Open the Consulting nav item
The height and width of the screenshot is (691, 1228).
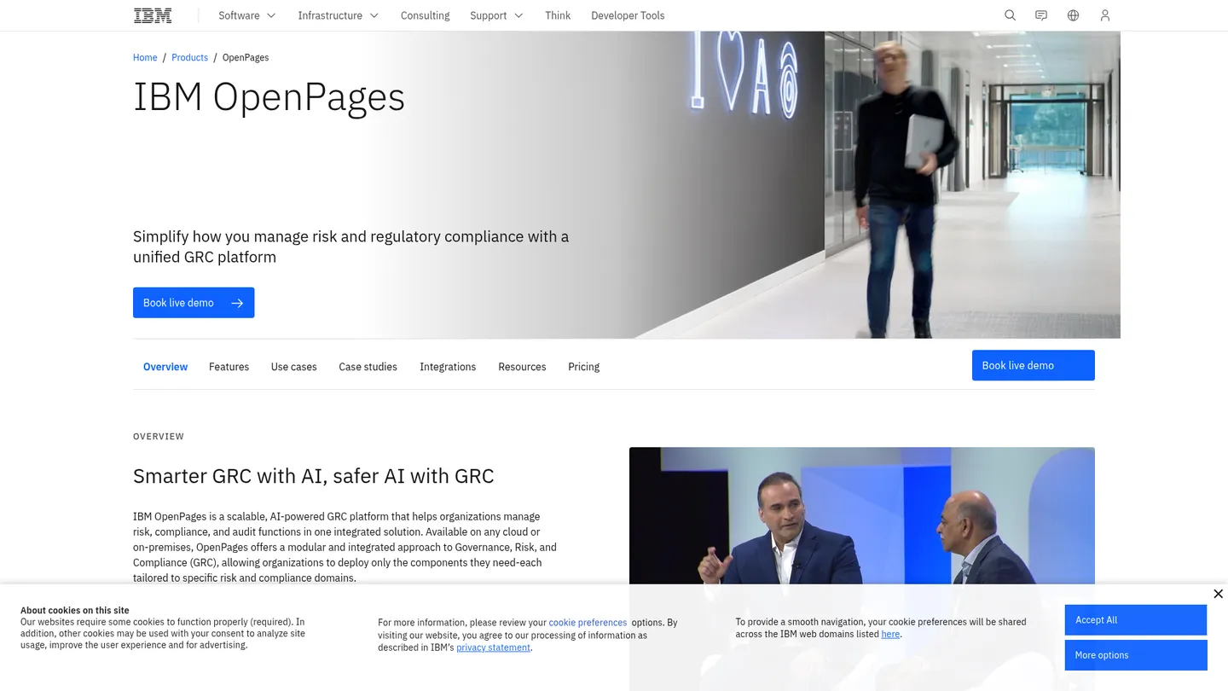pos(425,15)
